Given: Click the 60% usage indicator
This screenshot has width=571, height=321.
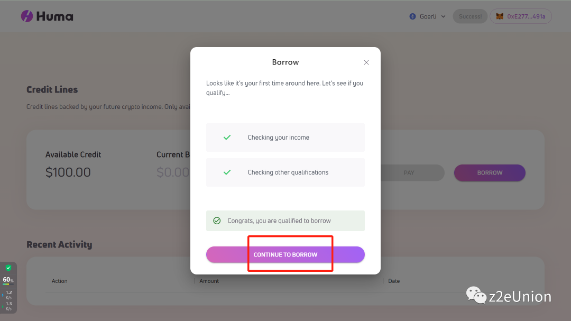Looking at the screenshot, I should coord(8,280).
